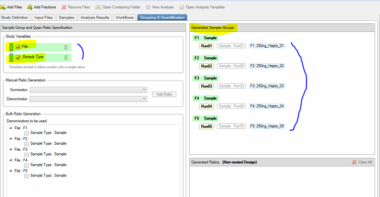Click the F3 group tag

coord(197,78)
